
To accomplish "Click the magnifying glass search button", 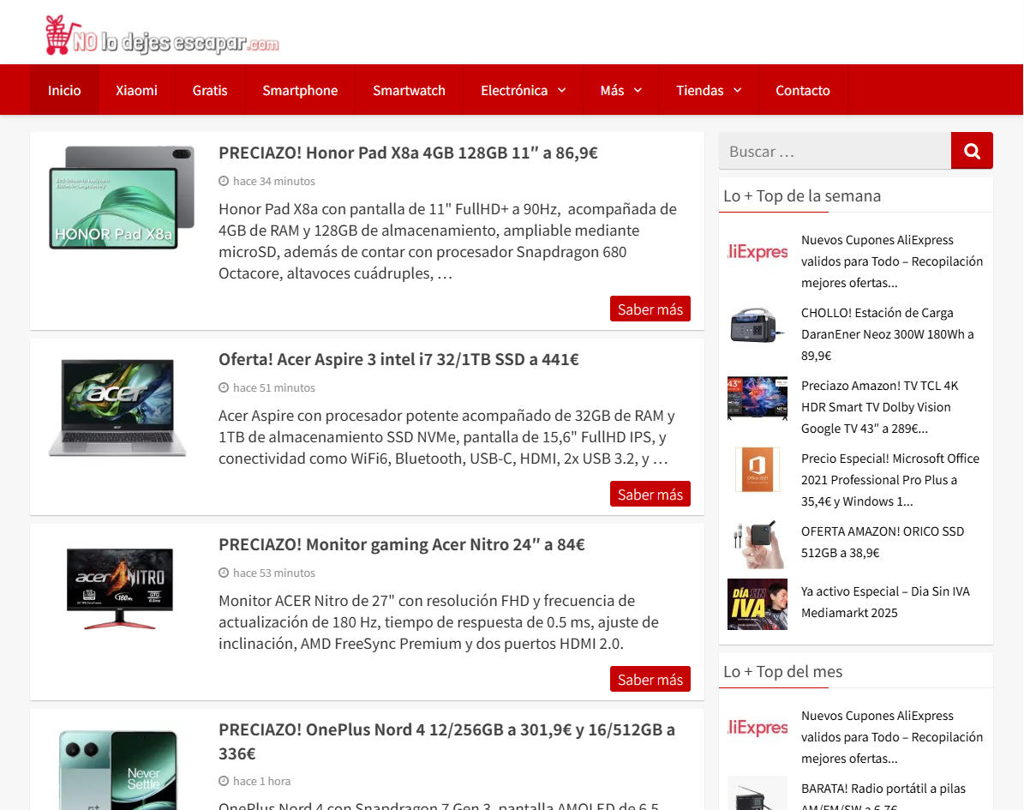I will tap(972, 151).
